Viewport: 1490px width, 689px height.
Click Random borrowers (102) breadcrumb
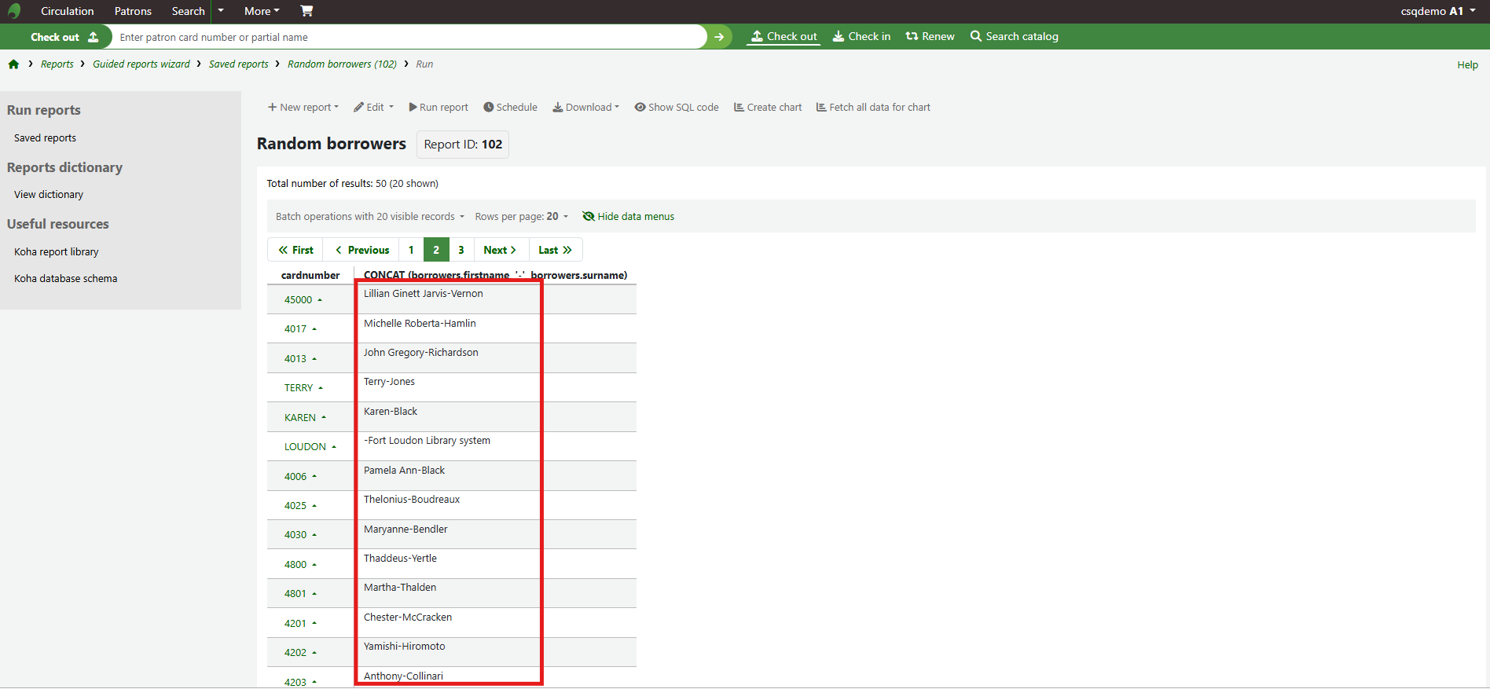342,64
